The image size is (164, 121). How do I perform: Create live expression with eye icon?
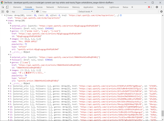coord(37,12)
